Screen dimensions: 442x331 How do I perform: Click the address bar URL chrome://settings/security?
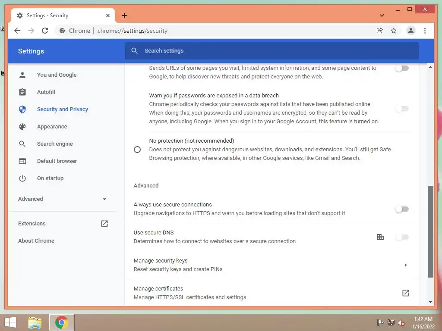coord(133,31)
